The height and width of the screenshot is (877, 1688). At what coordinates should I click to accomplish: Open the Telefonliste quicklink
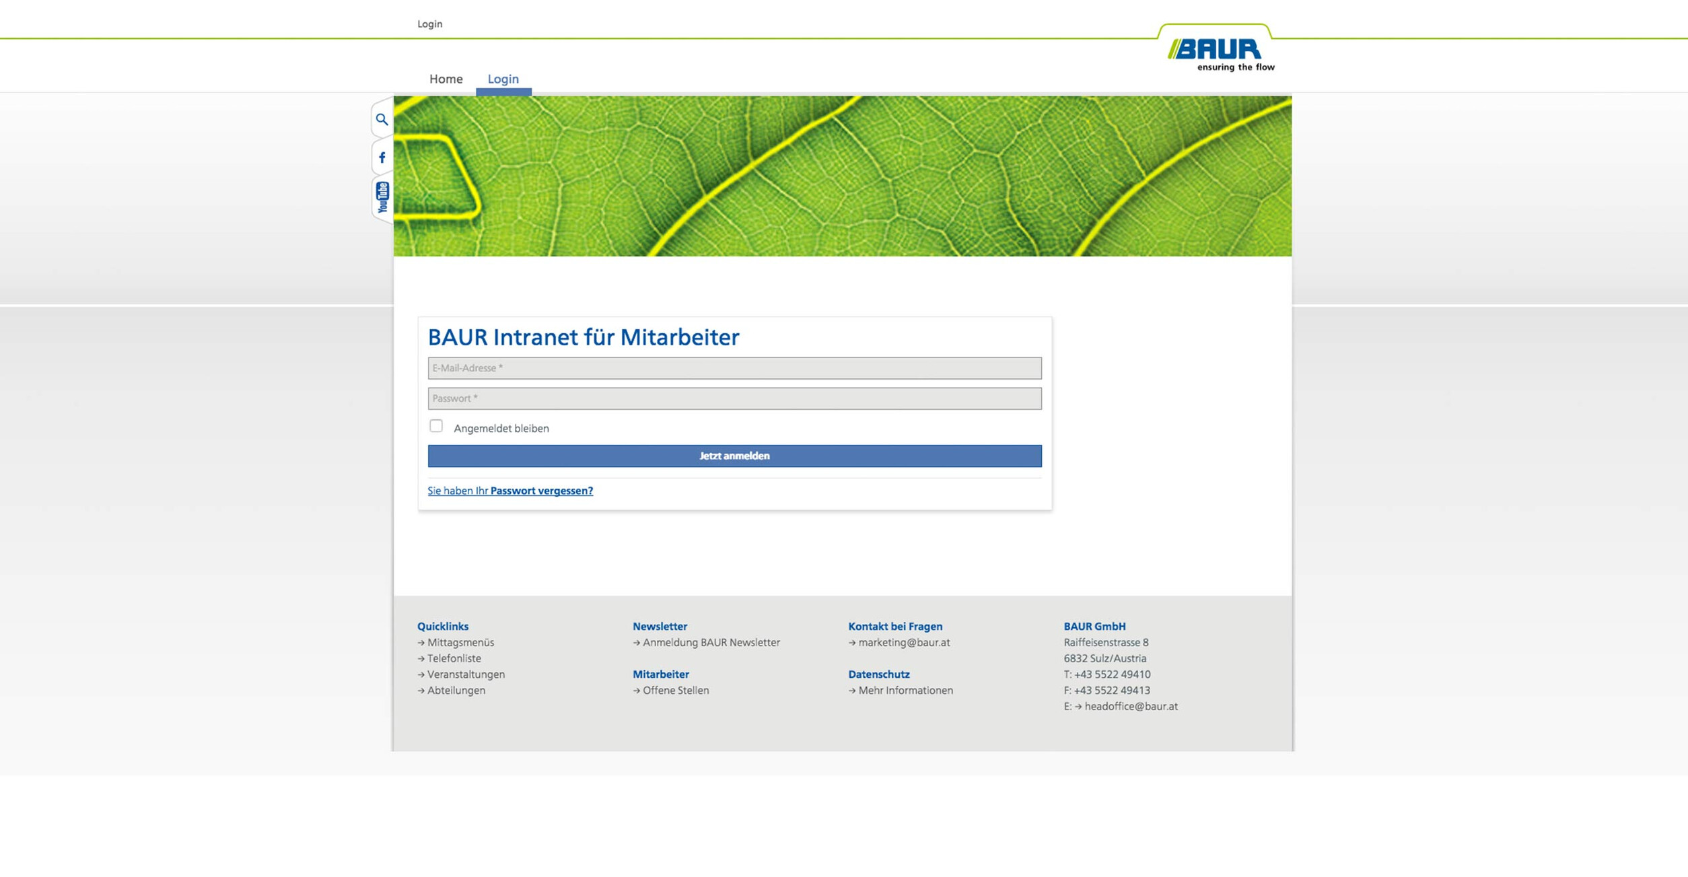(x=454, y=658)
